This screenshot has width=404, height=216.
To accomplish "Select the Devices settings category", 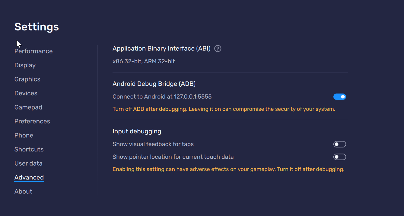I will (x=26, y=93).
